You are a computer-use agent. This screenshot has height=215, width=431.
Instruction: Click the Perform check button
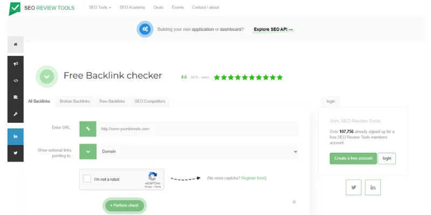tap(125, 205)
